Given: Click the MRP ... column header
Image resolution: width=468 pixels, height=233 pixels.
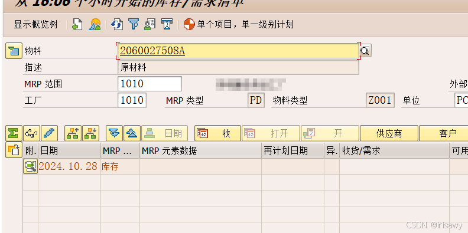Looking at the screenshot, I should tap(121, 150).
